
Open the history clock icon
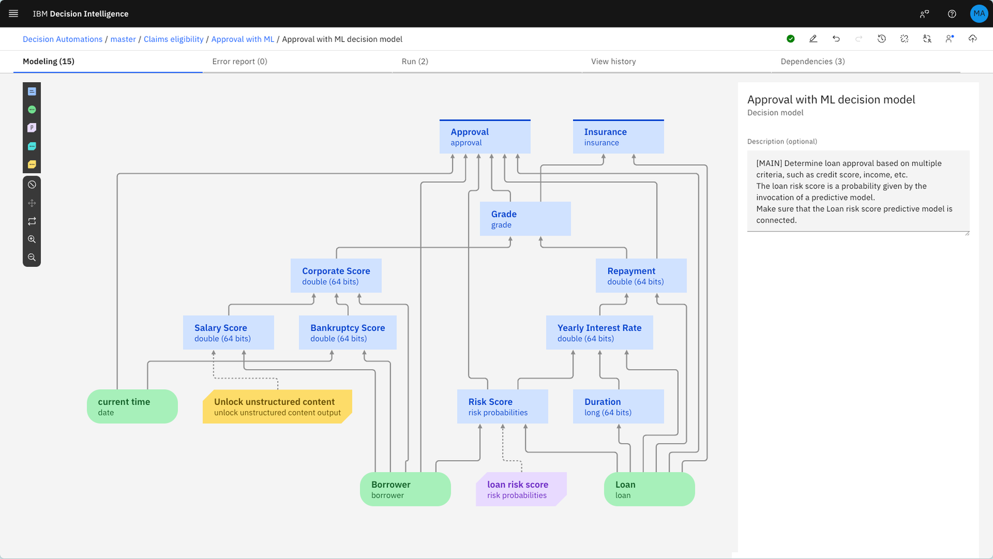click(881, 39)
